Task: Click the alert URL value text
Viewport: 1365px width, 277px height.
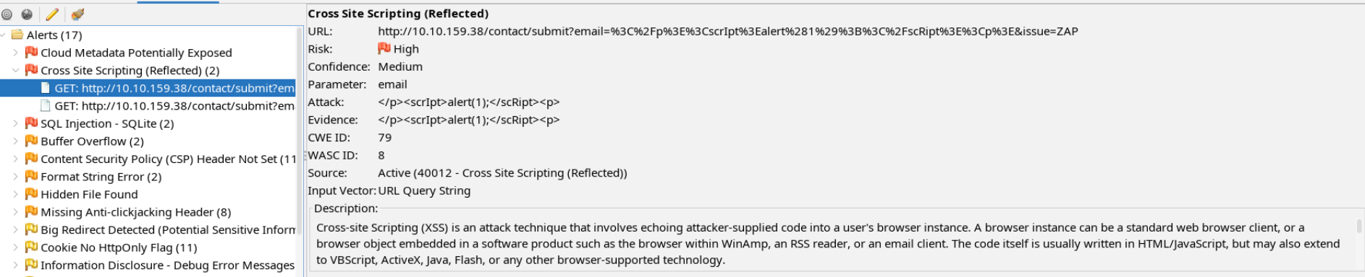Action: click(x=728, y=31)
